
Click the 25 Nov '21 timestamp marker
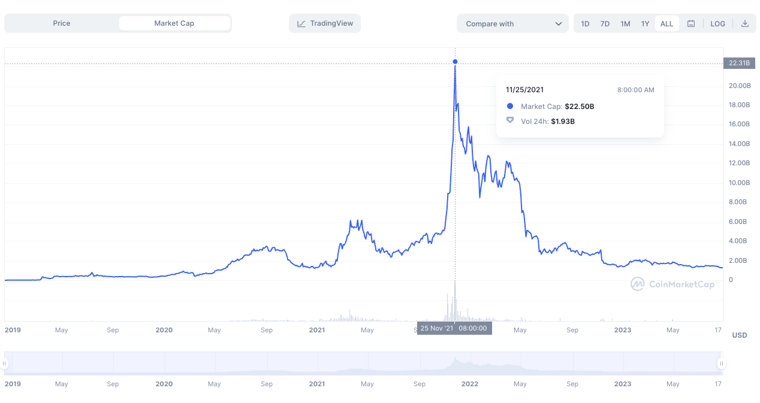454,328
